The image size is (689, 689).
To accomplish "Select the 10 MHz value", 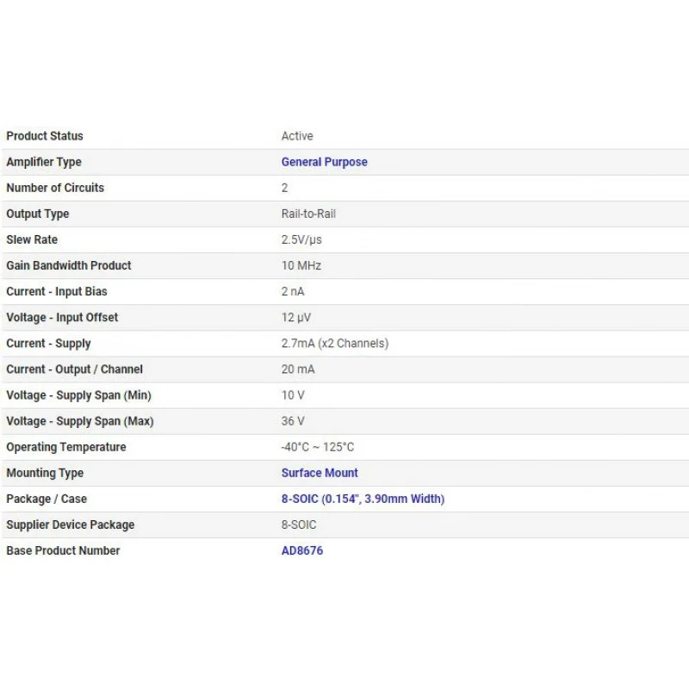I will (x=301, y=266).
